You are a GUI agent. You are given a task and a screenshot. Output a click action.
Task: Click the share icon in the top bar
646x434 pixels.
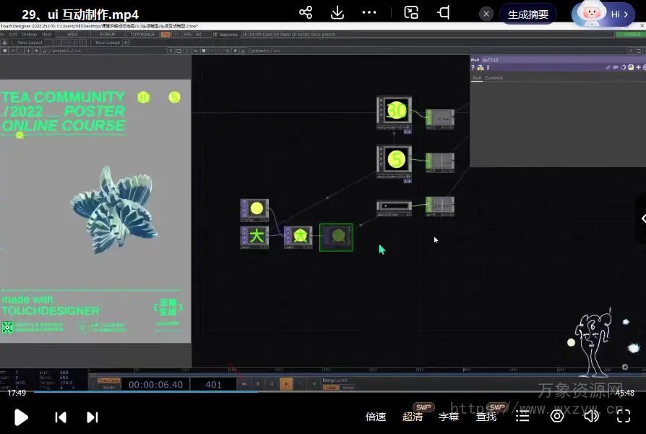tap(306, 13)
